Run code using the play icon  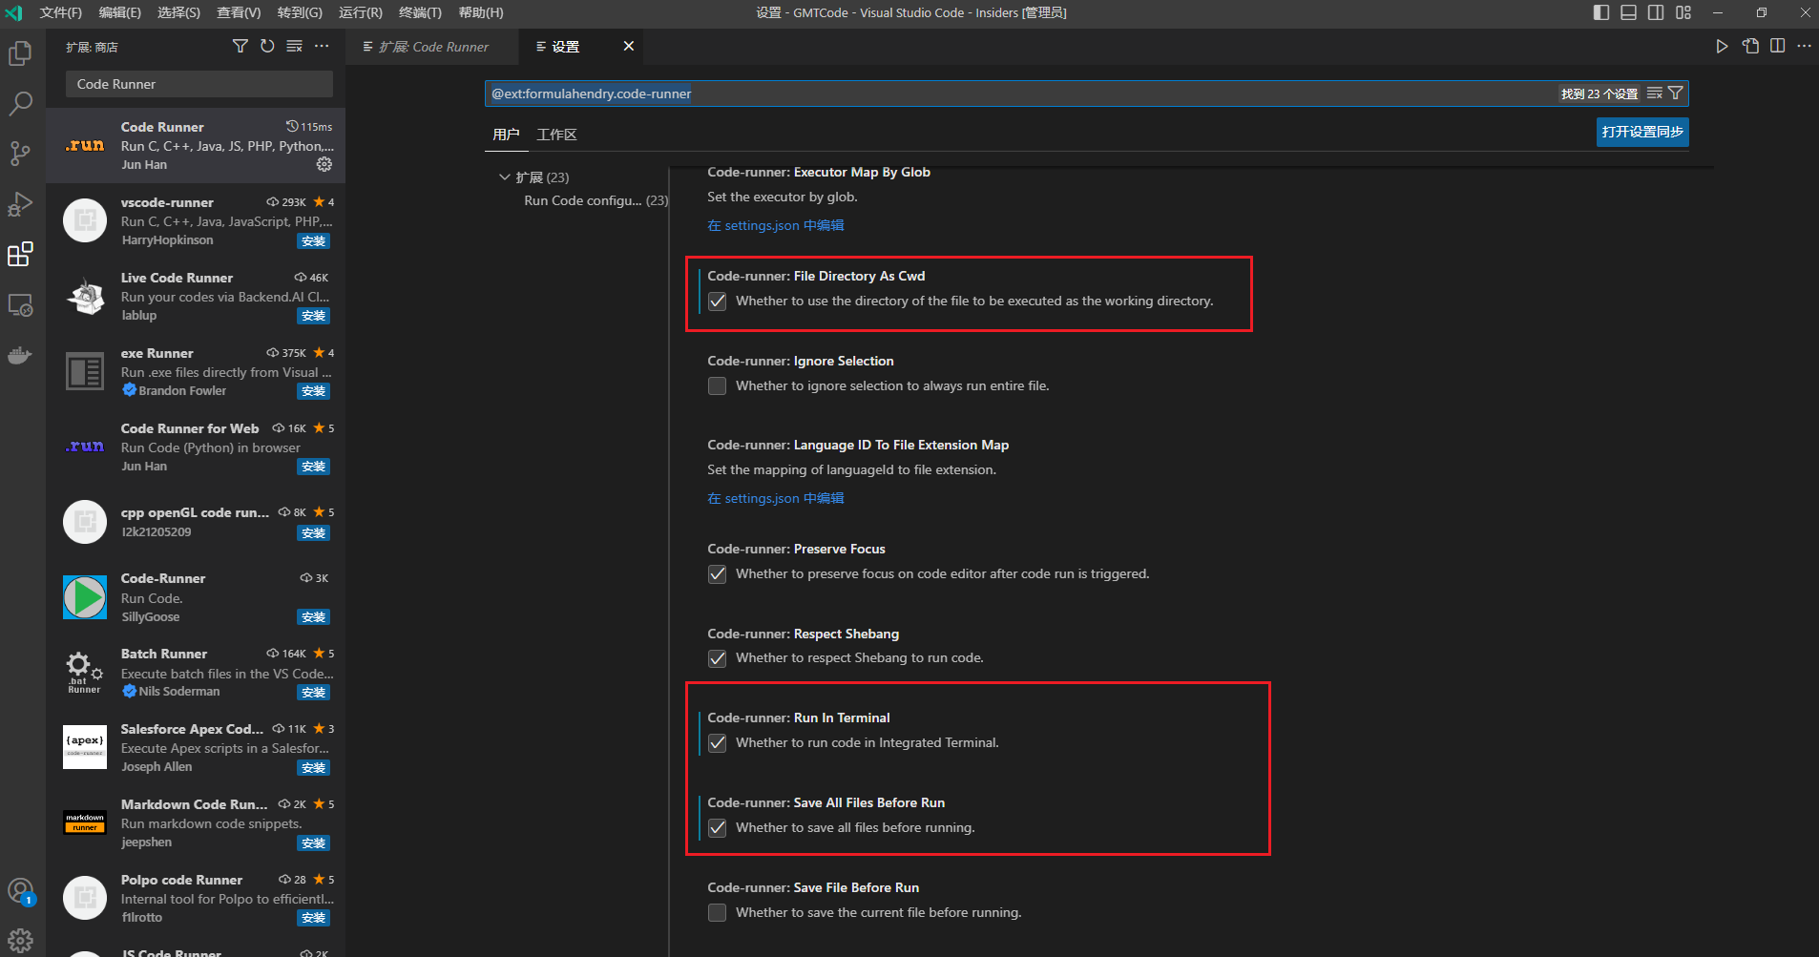pos(1722,46)
